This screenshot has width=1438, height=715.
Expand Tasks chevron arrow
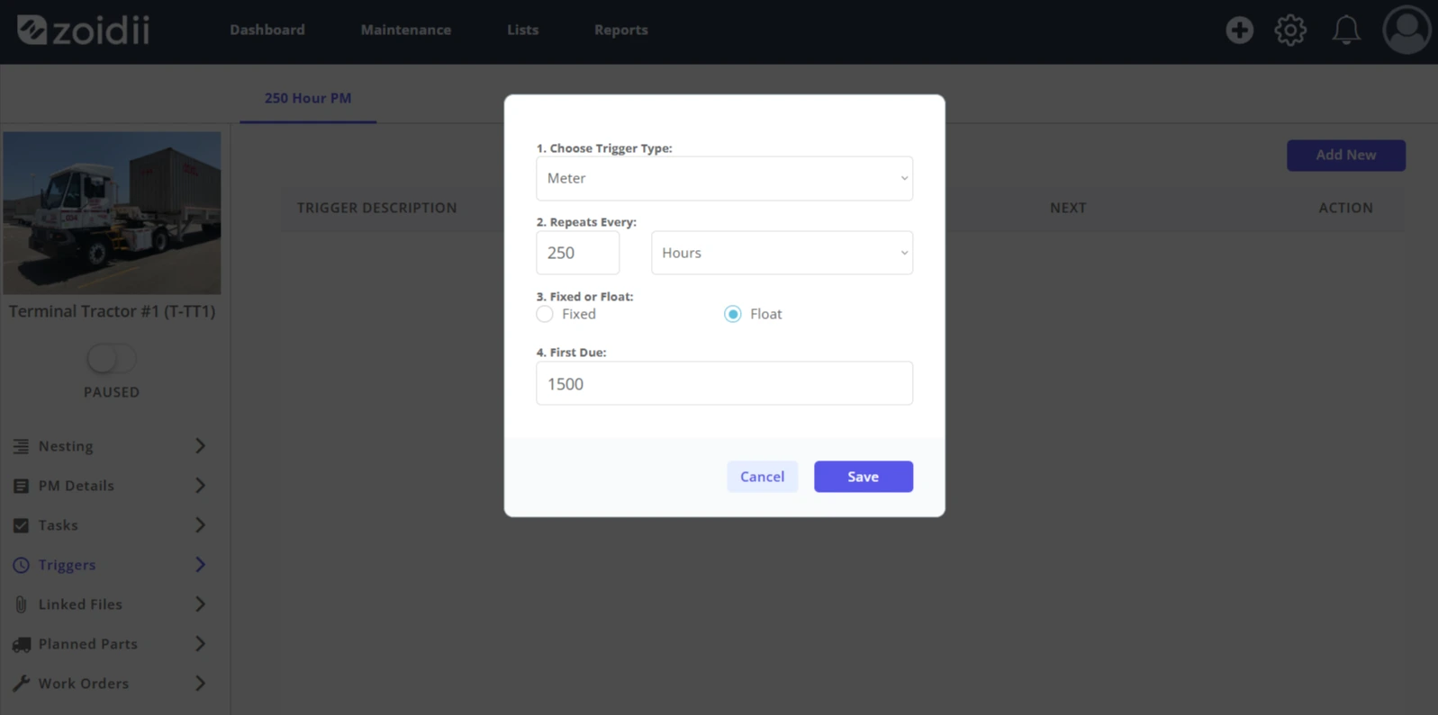200,525
